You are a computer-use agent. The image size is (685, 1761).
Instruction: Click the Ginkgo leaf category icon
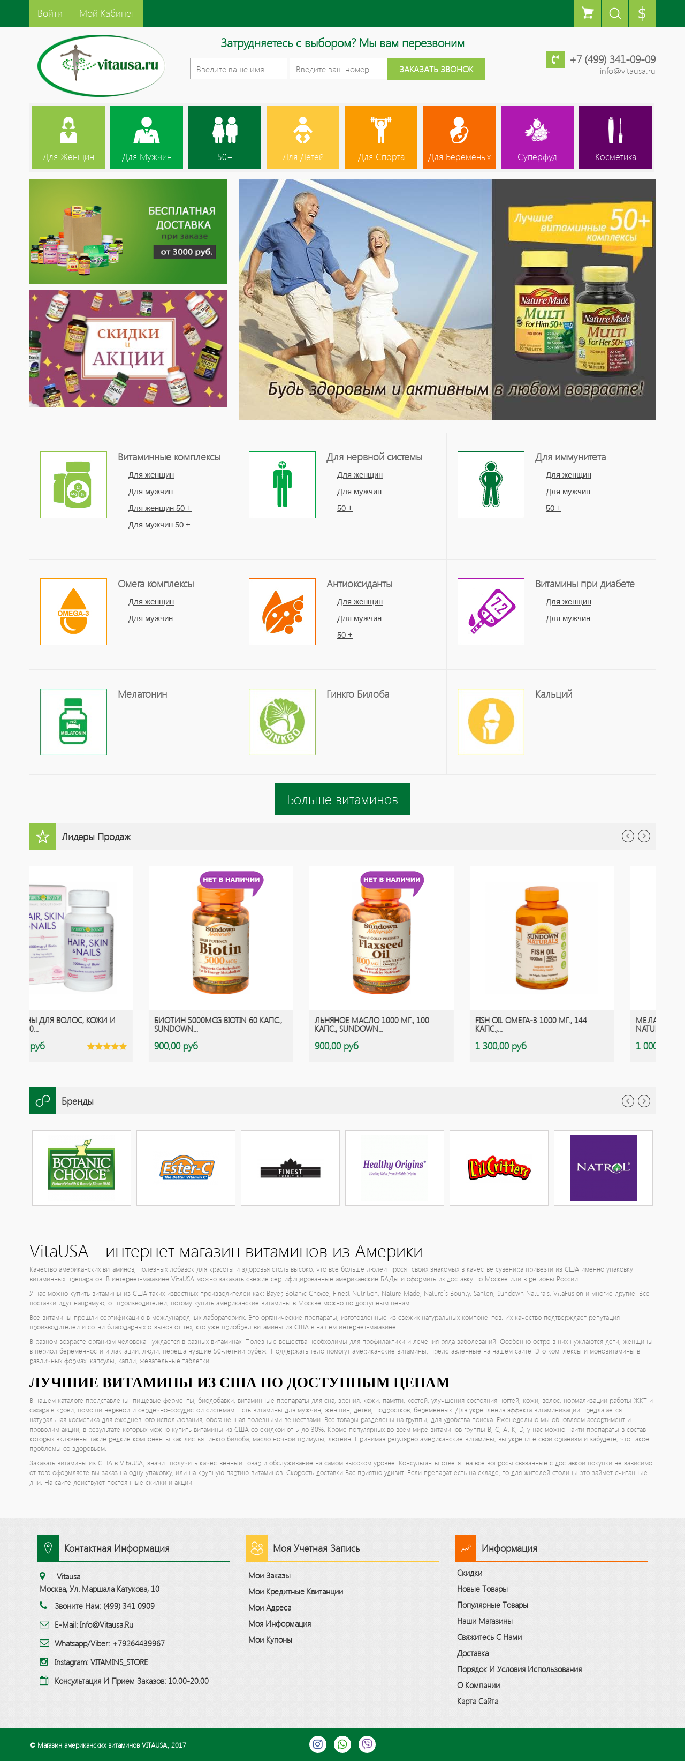pos(282,721)
